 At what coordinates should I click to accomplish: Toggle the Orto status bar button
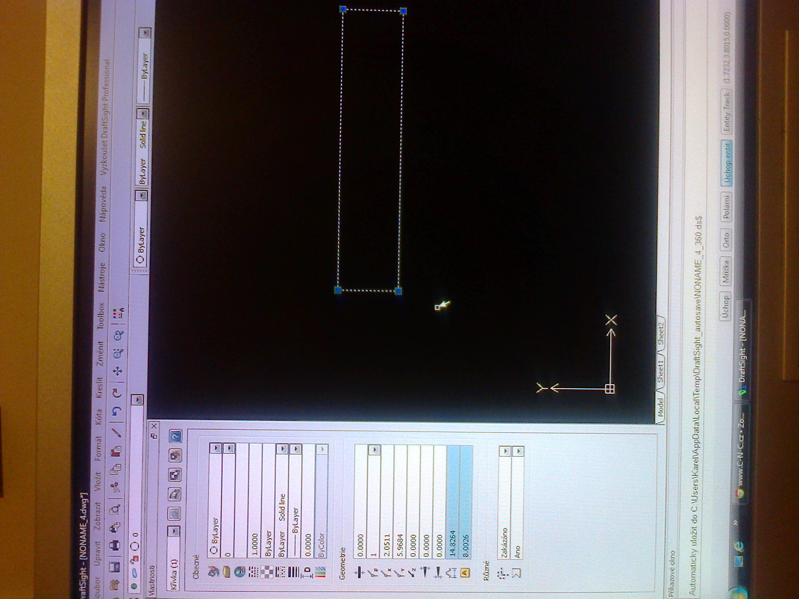tap(726, 240)
